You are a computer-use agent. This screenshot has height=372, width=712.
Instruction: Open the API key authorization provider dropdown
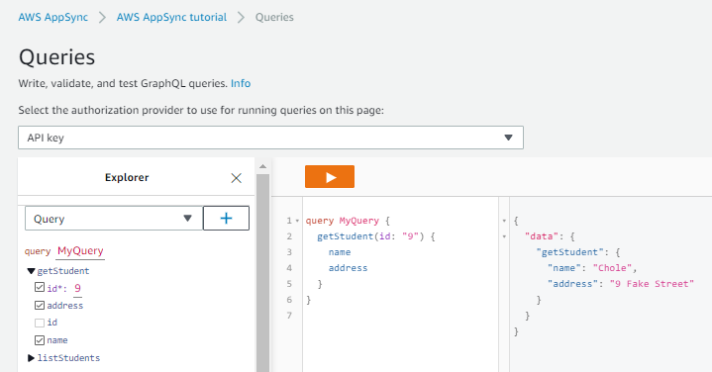click(x=270, y=138)
